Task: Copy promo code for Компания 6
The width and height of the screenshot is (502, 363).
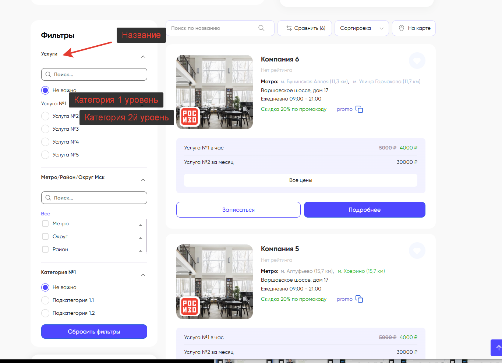Action: coord(359,109)
